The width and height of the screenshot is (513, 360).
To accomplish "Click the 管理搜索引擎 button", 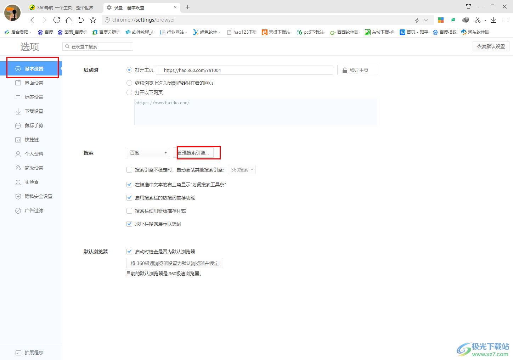I will (193, 153).
